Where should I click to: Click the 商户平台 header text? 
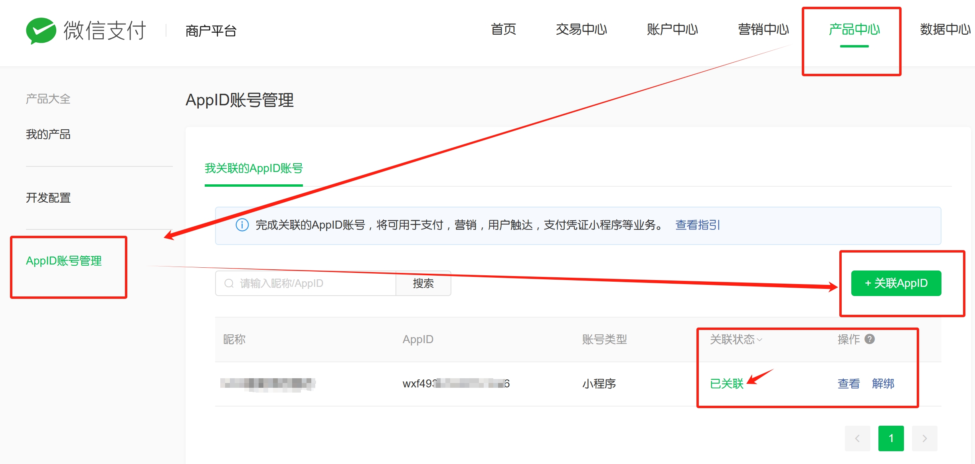coord(211,31)
